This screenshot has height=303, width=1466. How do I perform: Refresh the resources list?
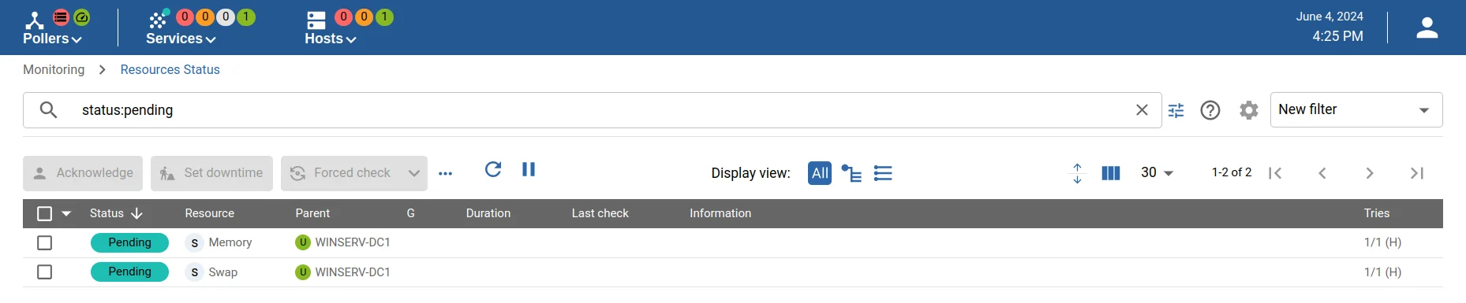493,169
